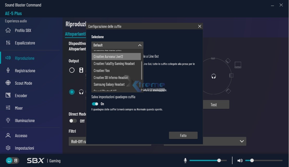Click the Profilo SBX home icon
Image resolution: width=289 pixels, height=167 pixels.
click(x=8, y=30)
